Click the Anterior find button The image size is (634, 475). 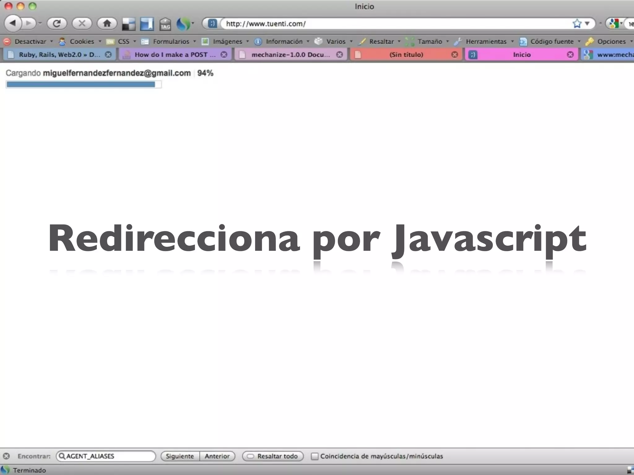point(217,456)
